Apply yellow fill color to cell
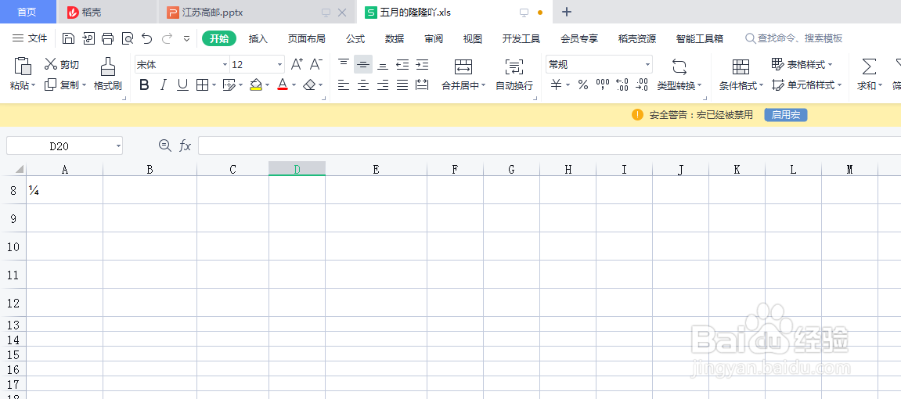Screen dimensions: 901x399 pos(256,85)
